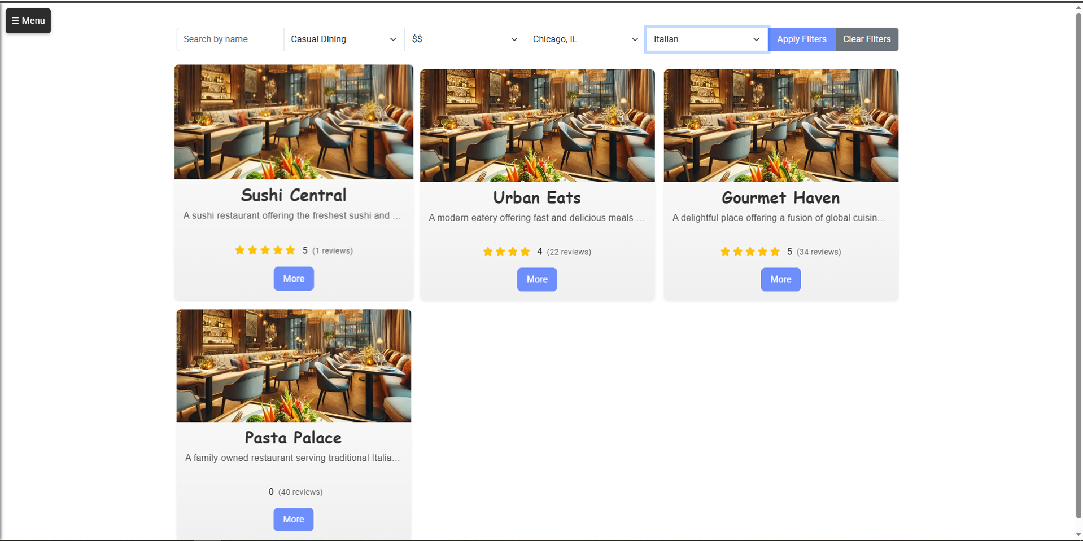
Task: Click Sushi Central's star rating icons
Action: pyautogui.click(x=265, y=250)
